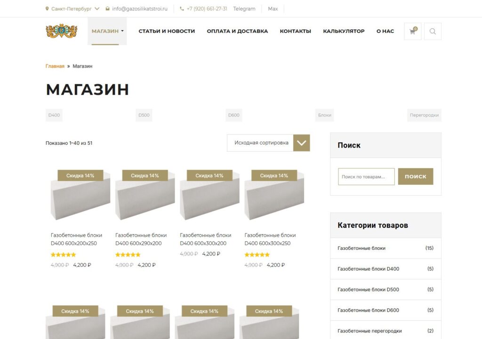Open the Калькулятор page
482x339 pixels.
coord(344,31)
